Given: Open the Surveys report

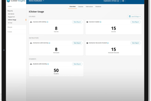Looking at the screenshot, I should coord(10,23).
